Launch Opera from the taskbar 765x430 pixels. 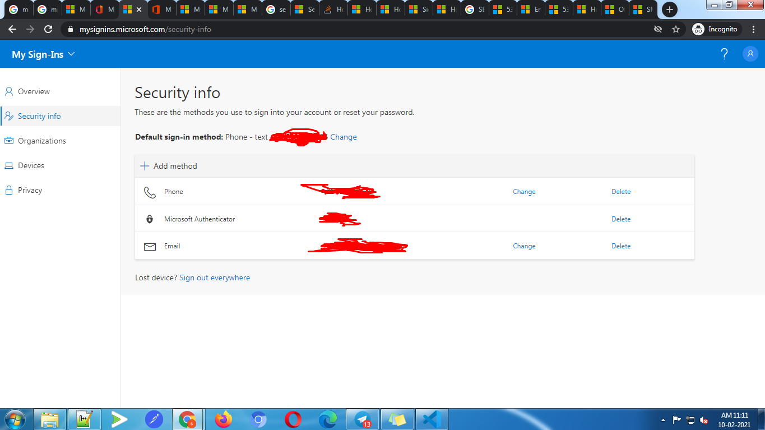[x=293, y=419]
